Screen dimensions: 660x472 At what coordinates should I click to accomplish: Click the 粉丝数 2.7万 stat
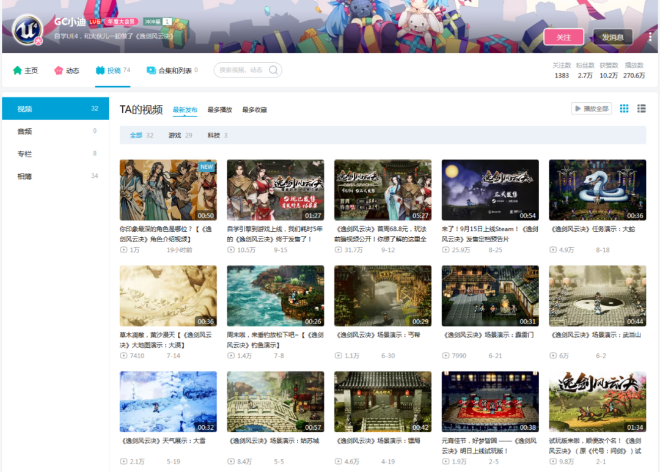(x=585, y=70)
